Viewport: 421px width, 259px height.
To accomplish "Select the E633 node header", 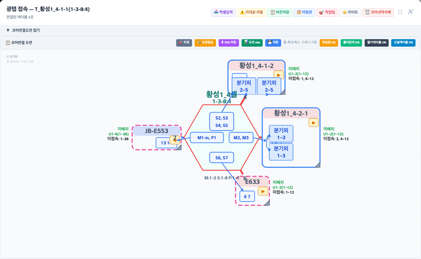I will pos(253,182).
